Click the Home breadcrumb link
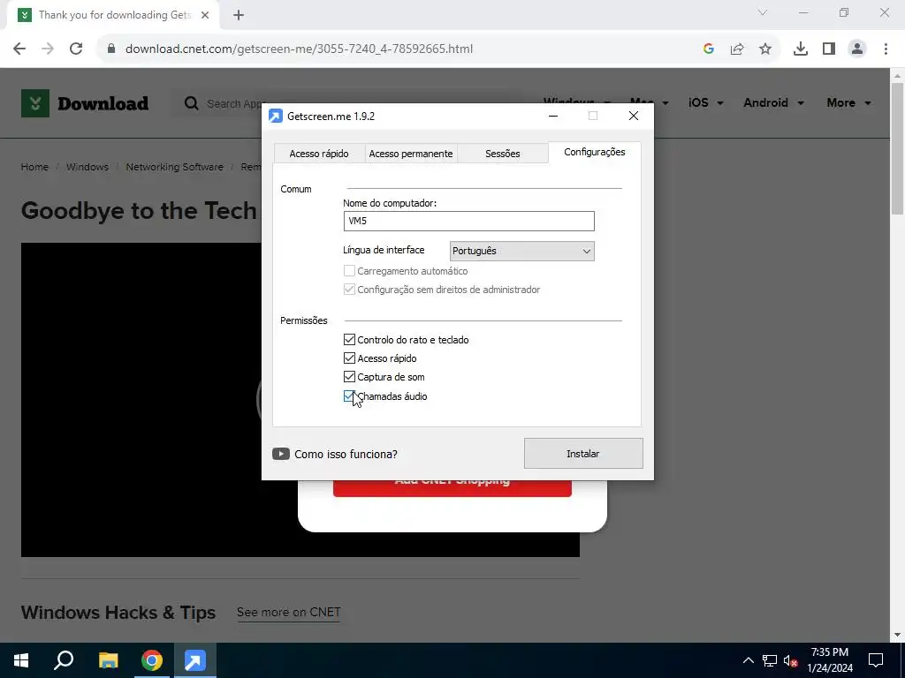 34,167
